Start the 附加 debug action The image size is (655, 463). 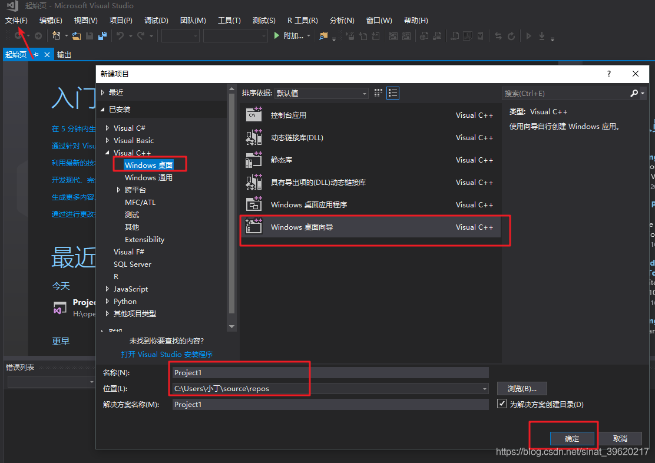[x=290, y=35]
